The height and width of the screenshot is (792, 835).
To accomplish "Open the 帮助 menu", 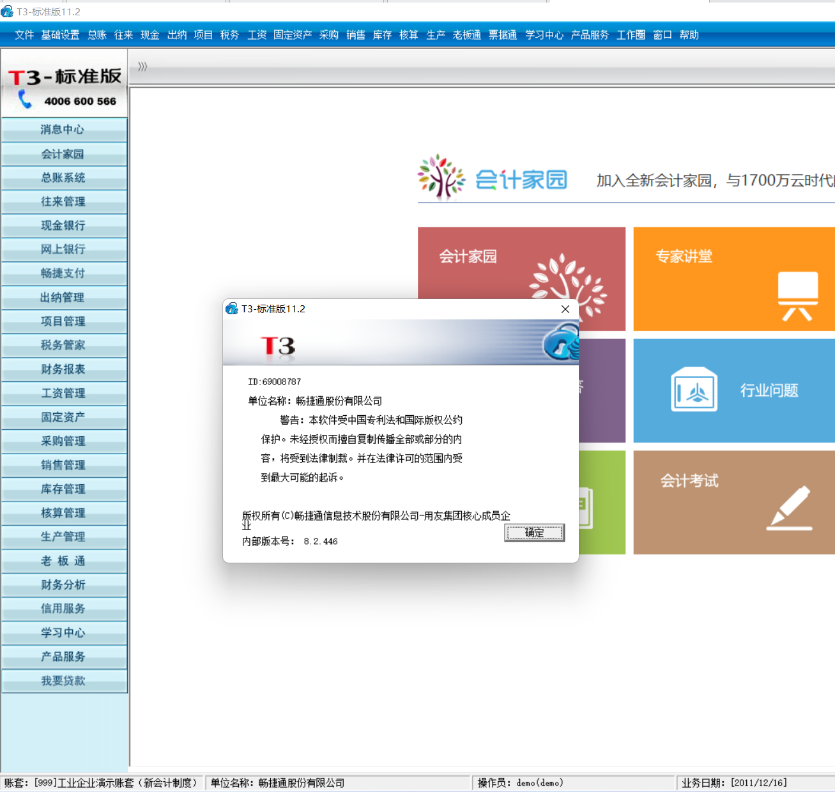I will [689, 35].
